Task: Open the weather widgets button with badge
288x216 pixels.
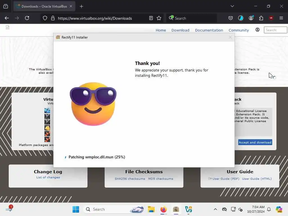Action: pyautogui.click(x=9, y=209)
